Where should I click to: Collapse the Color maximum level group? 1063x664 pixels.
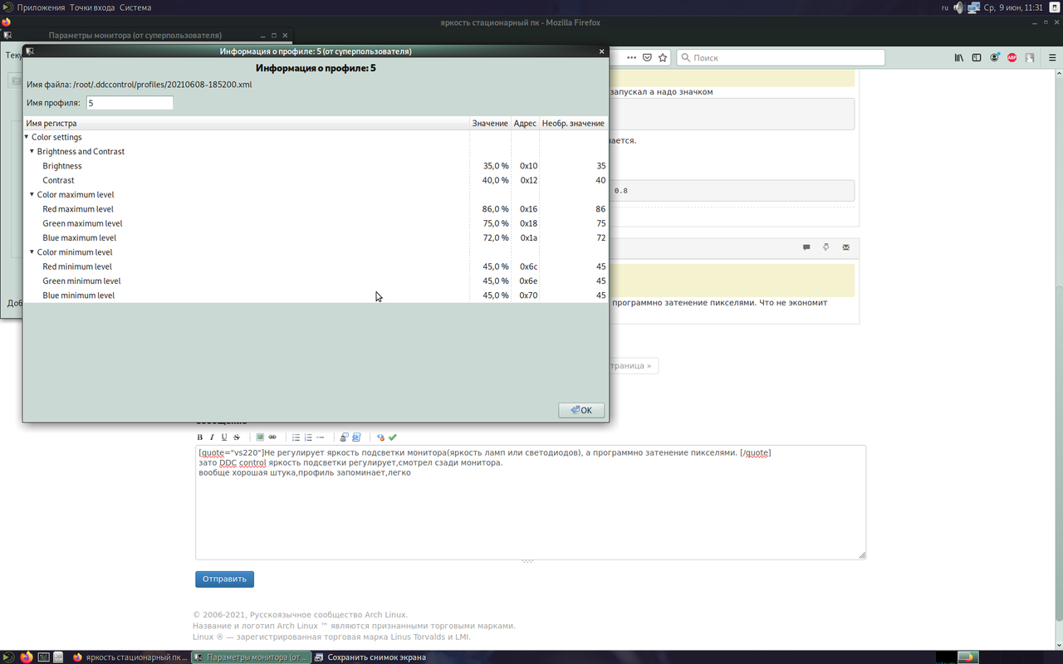[32, 194]
